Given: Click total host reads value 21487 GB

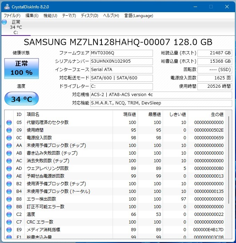Looking at the screenshot, I should 215,53.
